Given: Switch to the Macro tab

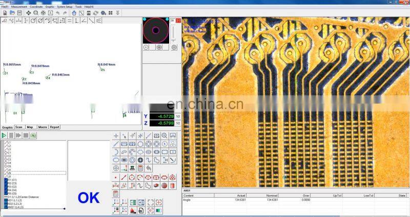Looking at the screenshot, I should tap(43, 127).
